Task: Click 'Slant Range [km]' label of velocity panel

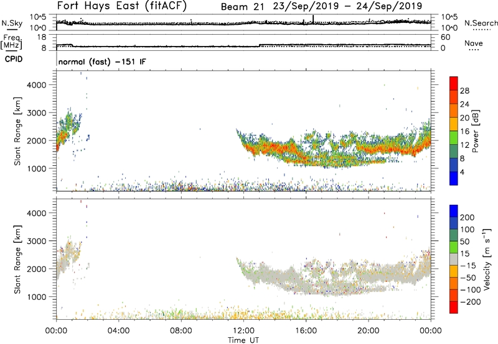Action: pos(17,259)
